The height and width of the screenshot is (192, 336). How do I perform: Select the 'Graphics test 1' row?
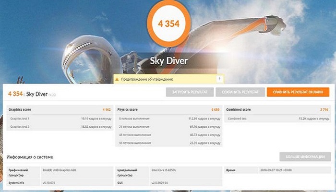(x=60, y=119)
